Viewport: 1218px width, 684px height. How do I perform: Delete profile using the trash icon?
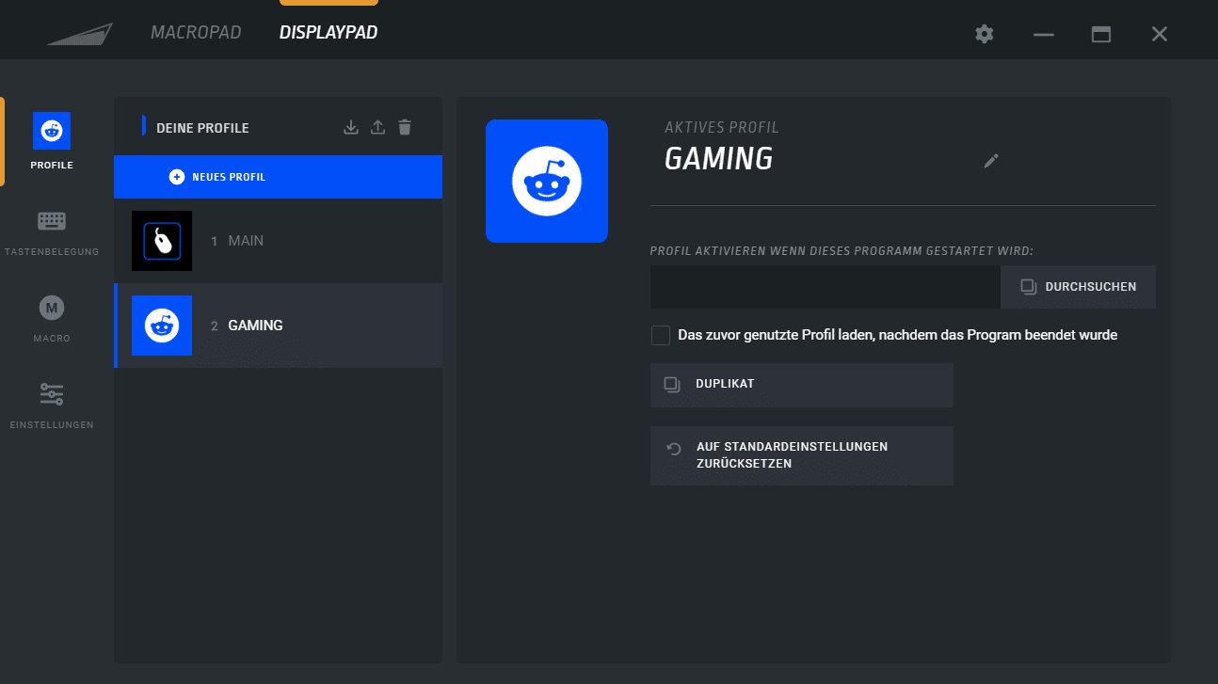[x=405, y=127]
